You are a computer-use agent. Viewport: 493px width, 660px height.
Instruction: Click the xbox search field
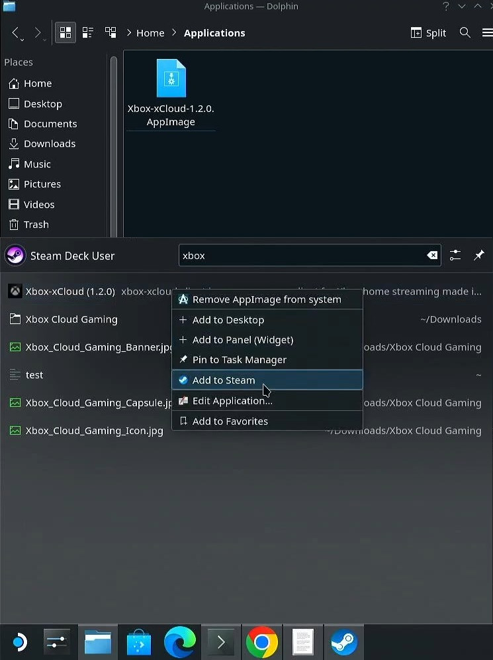pyautogui.click(x=309, y=255)
